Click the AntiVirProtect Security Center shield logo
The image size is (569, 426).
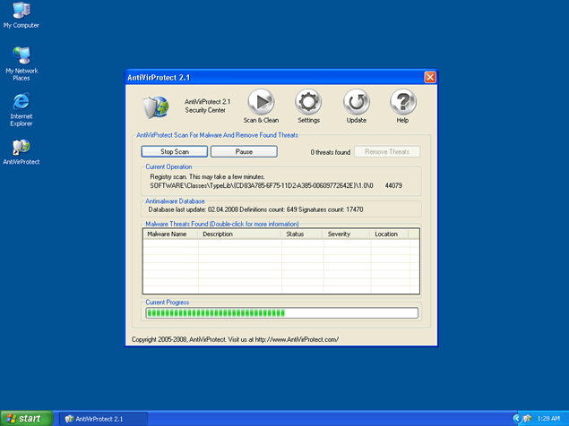pyautogui.click(x=156, y=107)
